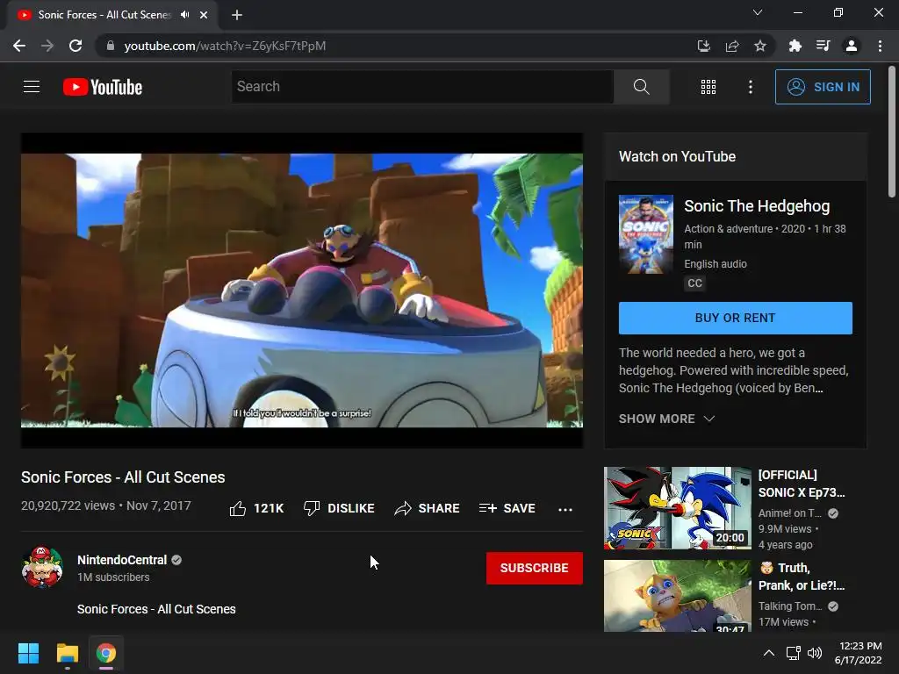Go back in browser history
This screenshot has height=674, width=899.
[x=19, y=46]
